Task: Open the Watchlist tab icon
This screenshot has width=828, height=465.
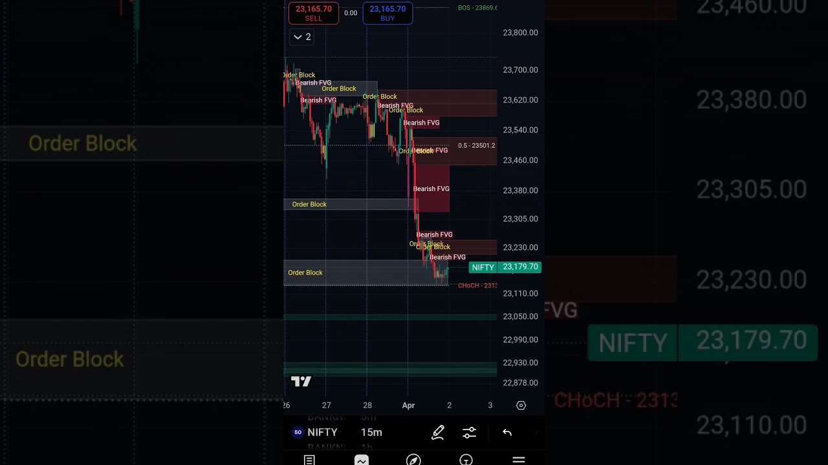Action: pyautogui.click(x=309, y=459)
